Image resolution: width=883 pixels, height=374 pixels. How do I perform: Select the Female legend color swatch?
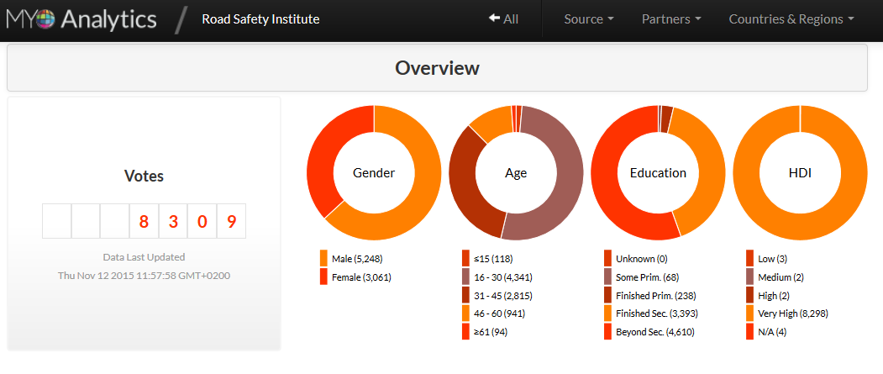(x=323, y=277)
